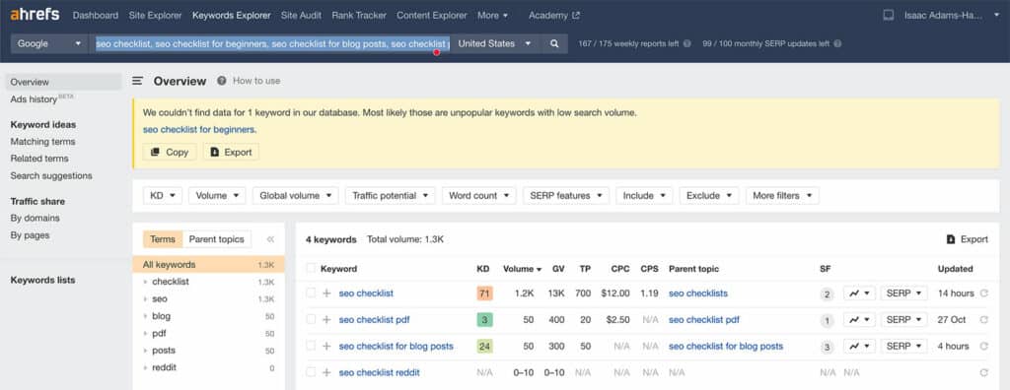Open the Word count filter

pyautogui.click(x=479, y=196)
